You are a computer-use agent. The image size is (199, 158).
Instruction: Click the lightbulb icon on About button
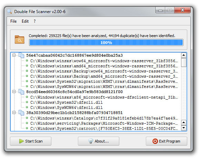(91, 141)
